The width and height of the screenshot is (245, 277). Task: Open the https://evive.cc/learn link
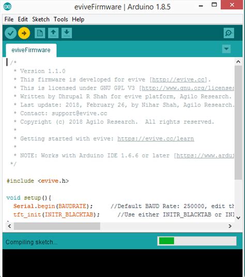(x=156, y=139)
